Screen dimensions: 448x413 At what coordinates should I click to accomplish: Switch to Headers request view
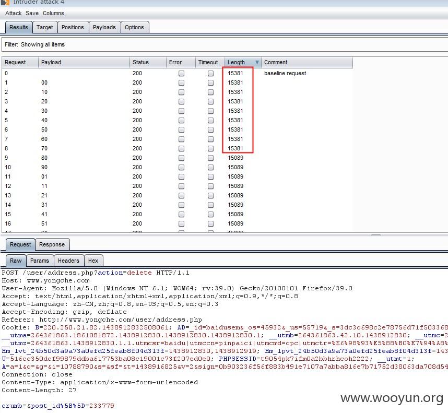[68, 261]
